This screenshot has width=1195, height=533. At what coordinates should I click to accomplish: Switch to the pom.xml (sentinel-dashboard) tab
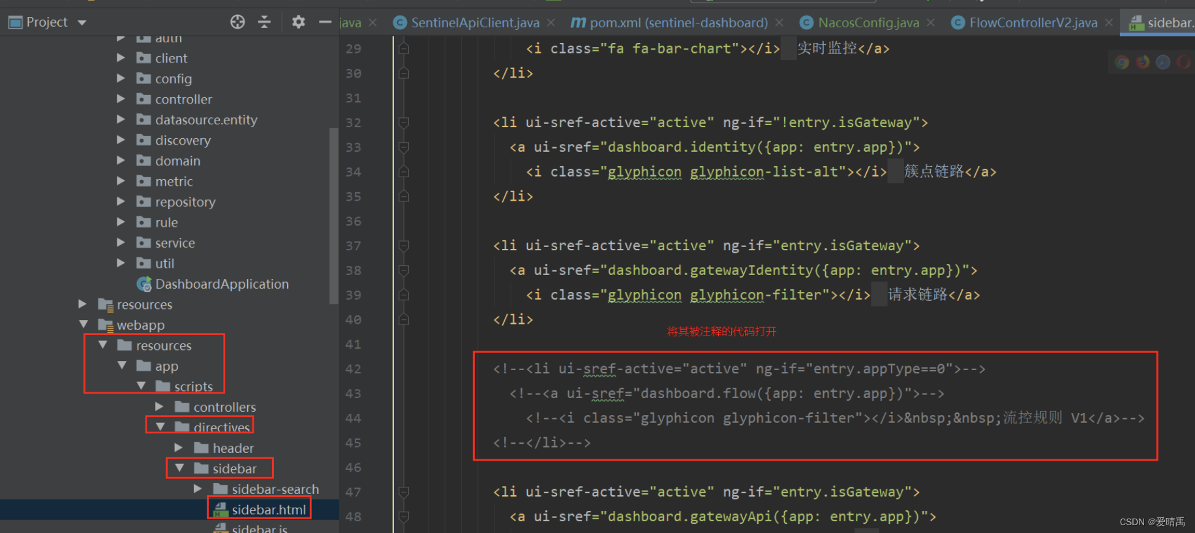pyautogui.click(x=669, y=23)
